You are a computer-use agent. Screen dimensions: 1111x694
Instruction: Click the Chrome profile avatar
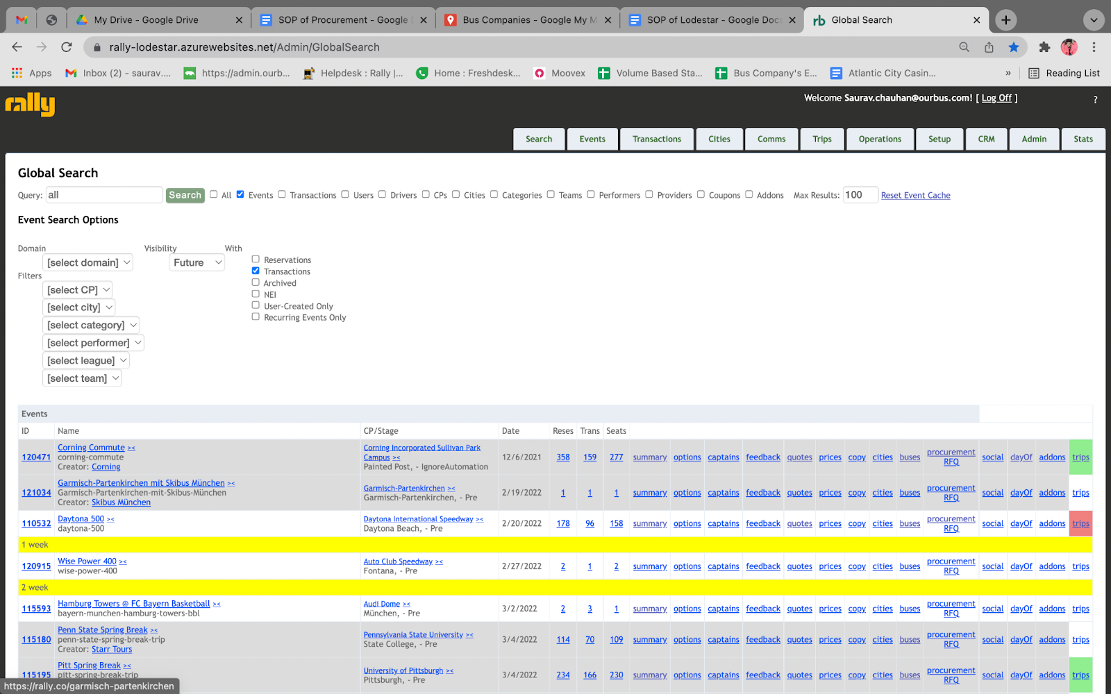[1069, 47]
